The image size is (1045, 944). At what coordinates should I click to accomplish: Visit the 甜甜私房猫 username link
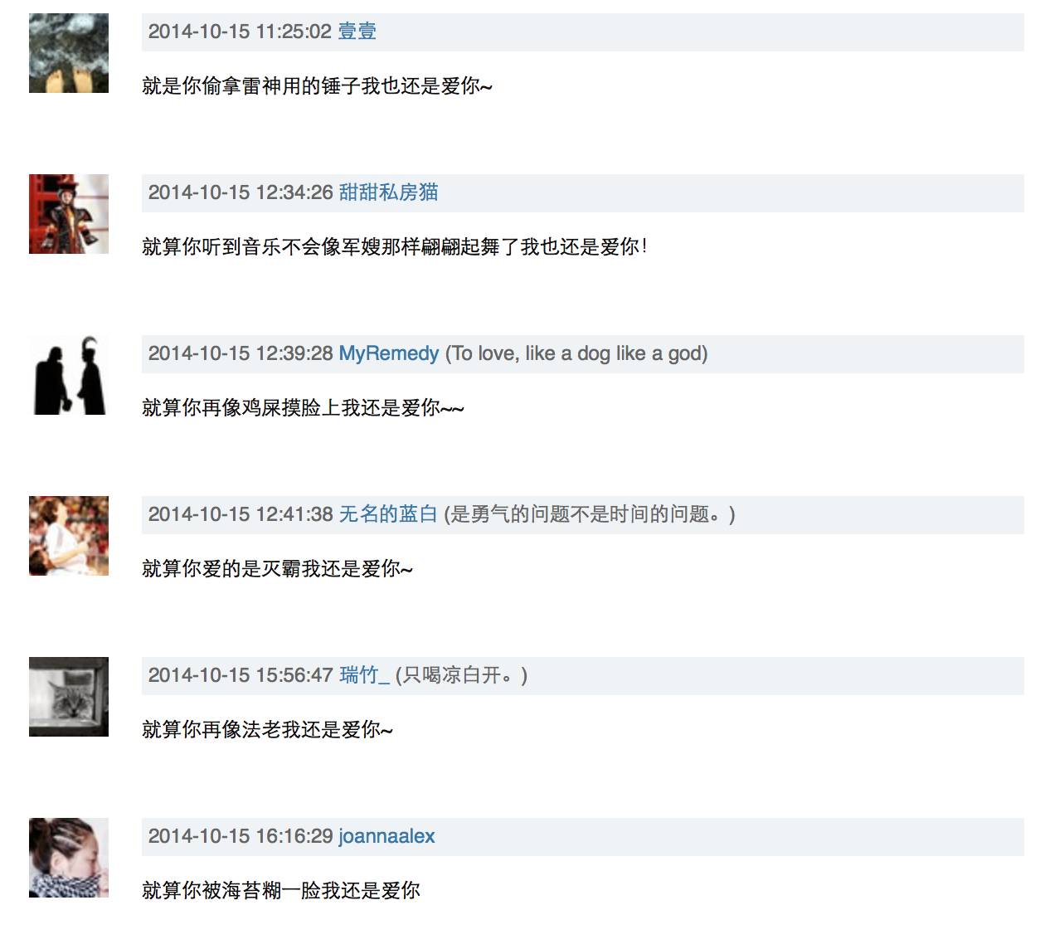(388, 192)
